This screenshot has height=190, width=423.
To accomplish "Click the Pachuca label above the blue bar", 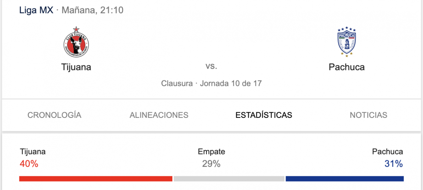I will [387, 152].
